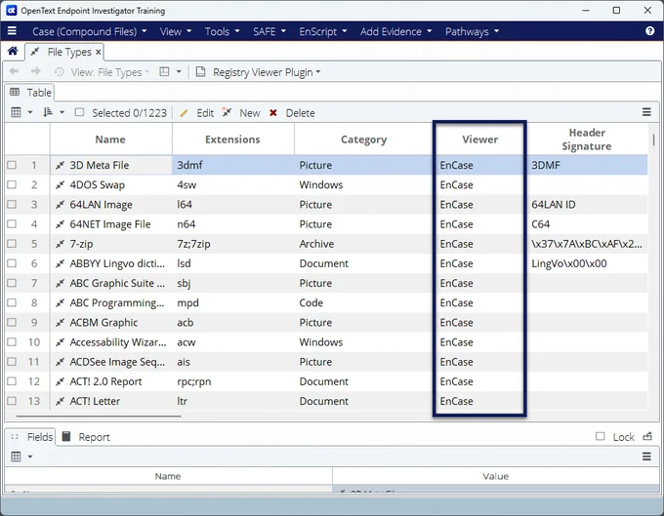This screenshot has height=516, width=664.
Task: Select the 7z;7zip extensions cell
Action: coord(233,244)
